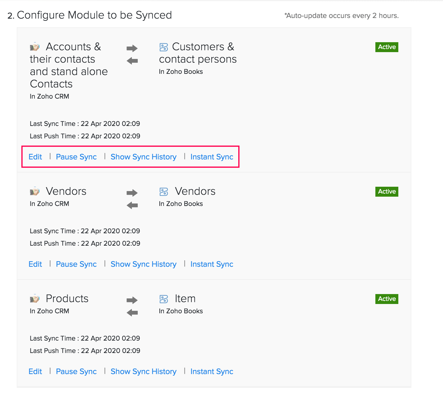Click the right sync arrow in Accounts row

(132, 48)
